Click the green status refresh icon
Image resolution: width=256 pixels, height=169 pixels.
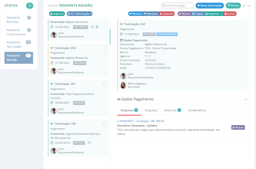(30, 6)
